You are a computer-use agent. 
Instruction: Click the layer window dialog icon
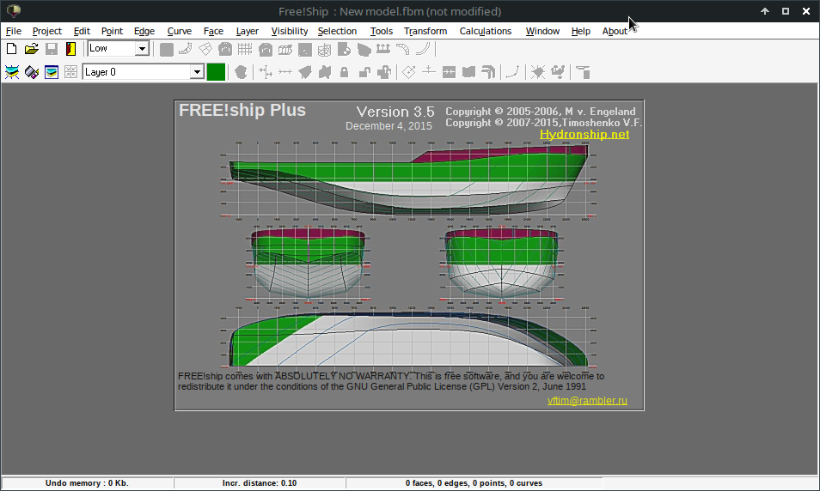coord(52,72)
